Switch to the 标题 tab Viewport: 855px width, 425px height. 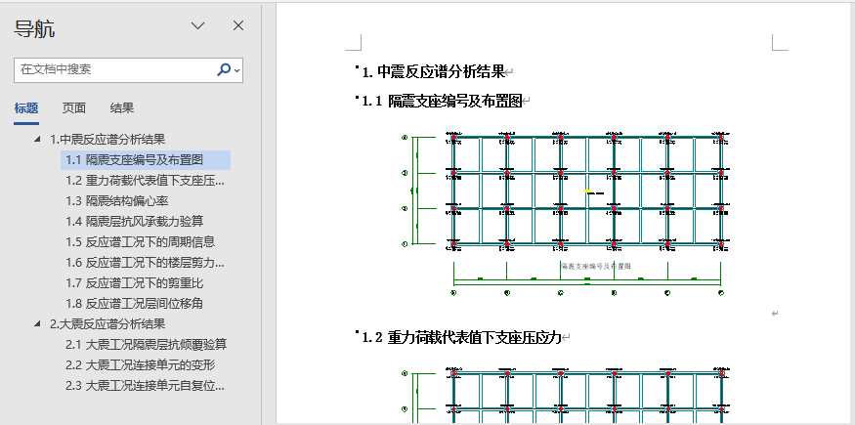(26, 108)
